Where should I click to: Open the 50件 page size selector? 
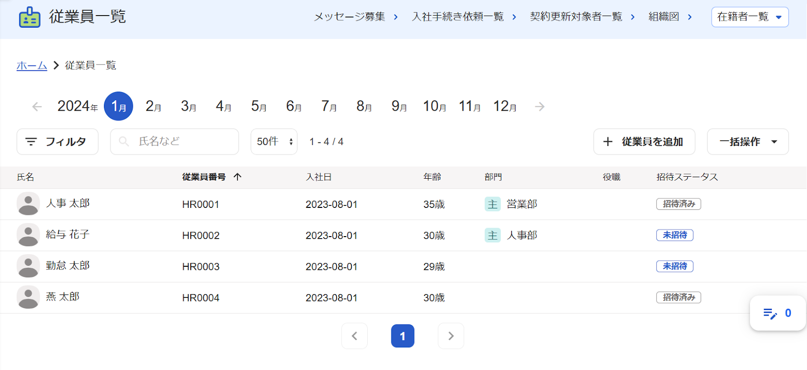[274, 141]
